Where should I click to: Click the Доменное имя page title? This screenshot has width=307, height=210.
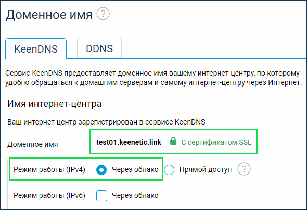[x=49, y=15]
